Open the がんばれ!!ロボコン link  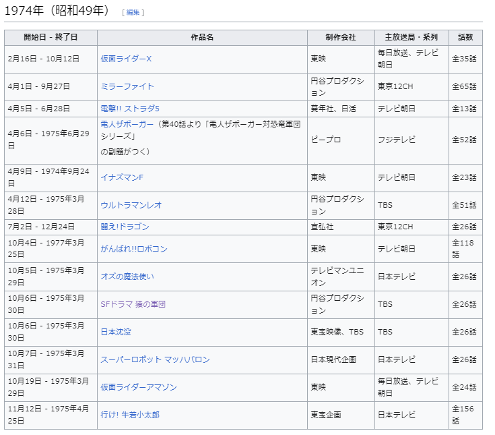pyautogui.click(x=133, y=249)
